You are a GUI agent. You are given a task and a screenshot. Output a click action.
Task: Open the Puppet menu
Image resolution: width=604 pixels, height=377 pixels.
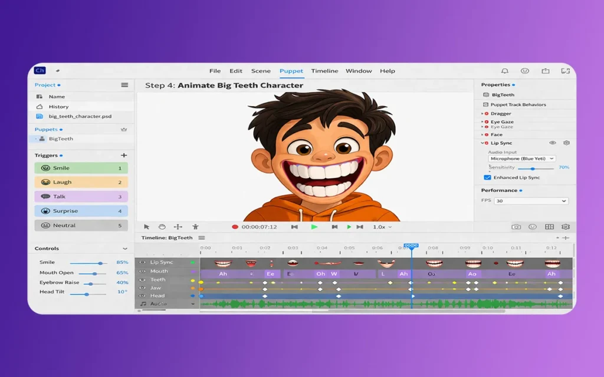pyautogui.click(x=291, y=71)
